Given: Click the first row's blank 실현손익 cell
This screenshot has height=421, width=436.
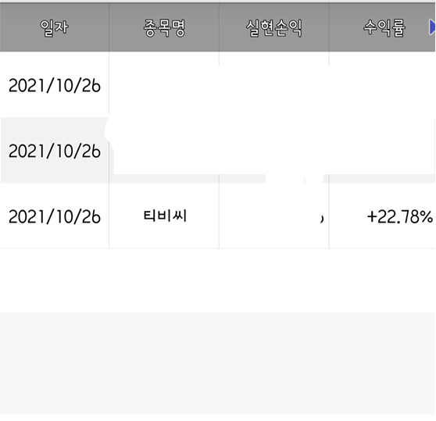Looking at the screenshot, I should (x=274, y=85).
